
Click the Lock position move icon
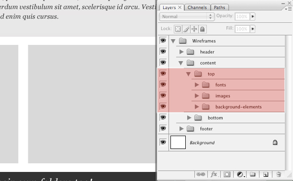[x=194, y=29]
